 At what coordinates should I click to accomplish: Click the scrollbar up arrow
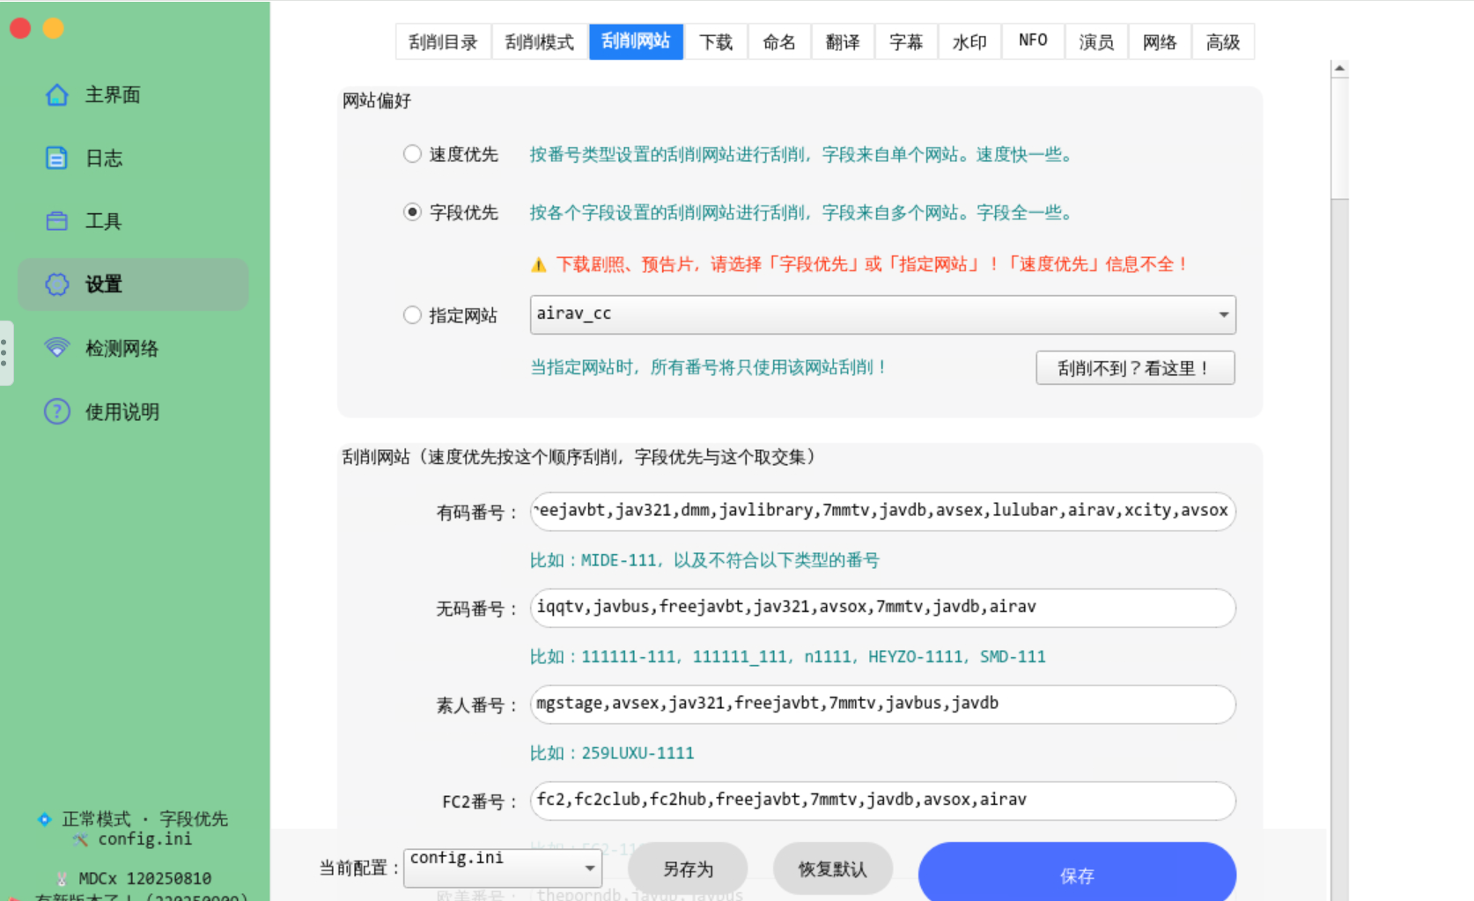tap(1339, 68)
